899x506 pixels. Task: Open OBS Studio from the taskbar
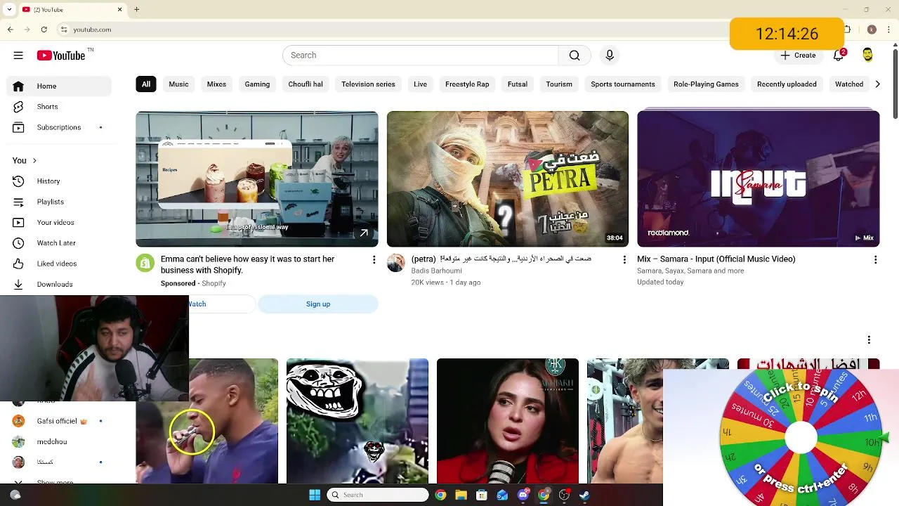564,495
